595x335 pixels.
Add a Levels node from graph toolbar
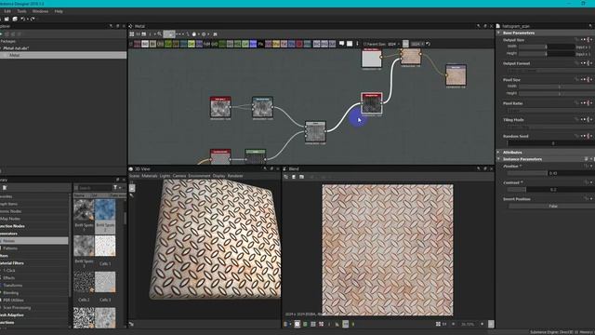245,44
